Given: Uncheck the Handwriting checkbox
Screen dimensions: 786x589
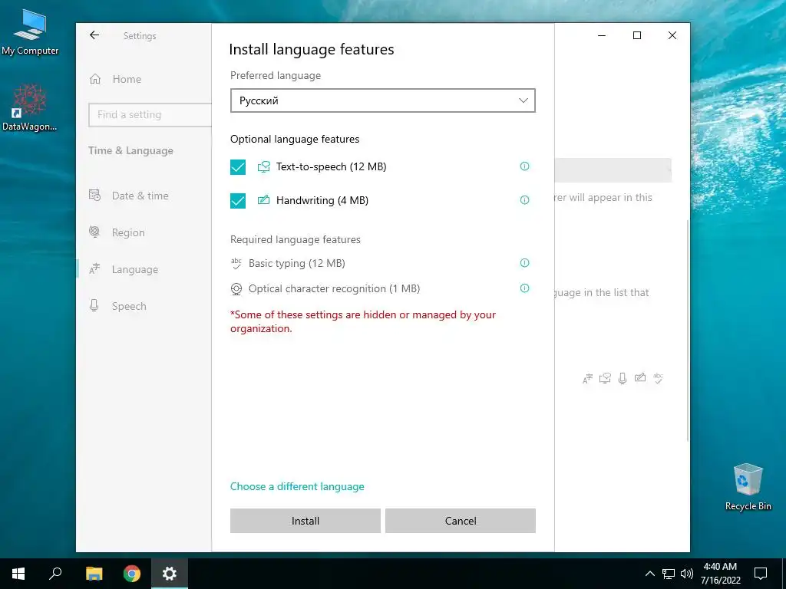Looking at the screenshot, I should [x=238, y=200].
